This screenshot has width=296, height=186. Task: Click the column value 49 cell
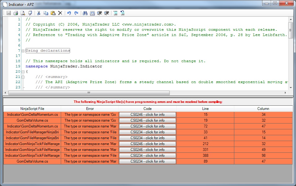(x=263, y=149)
